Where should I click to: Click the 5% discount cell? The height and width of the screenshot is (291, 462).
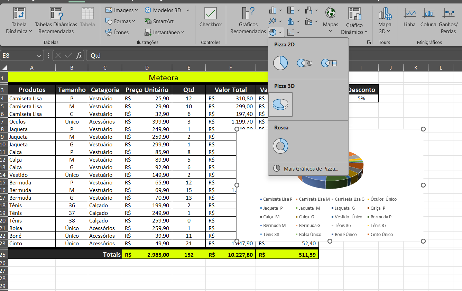[361, 98]
